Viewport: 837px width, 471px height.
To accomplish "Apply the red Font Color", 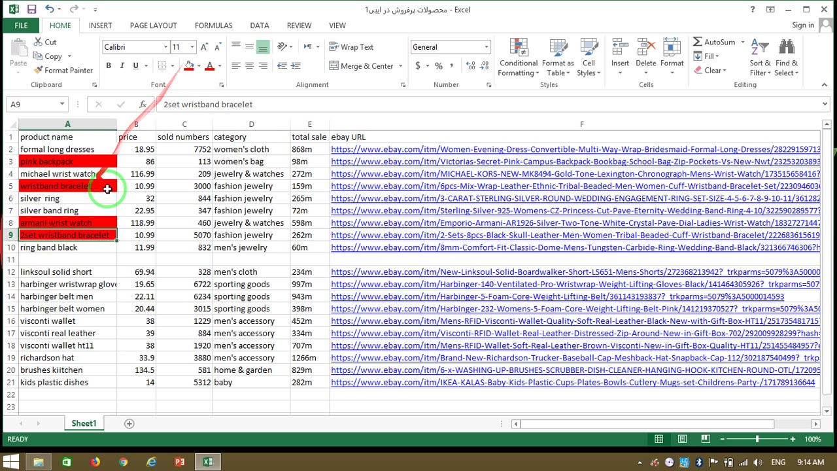I will [209, 66].
